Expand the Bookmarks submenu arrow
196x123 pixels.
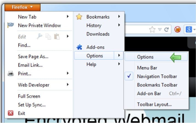coord(119,16)
